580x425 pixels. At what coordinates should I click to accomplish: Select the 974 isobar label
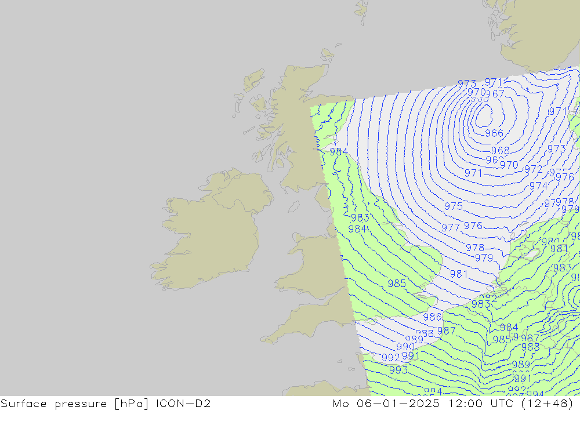point(539,186)
